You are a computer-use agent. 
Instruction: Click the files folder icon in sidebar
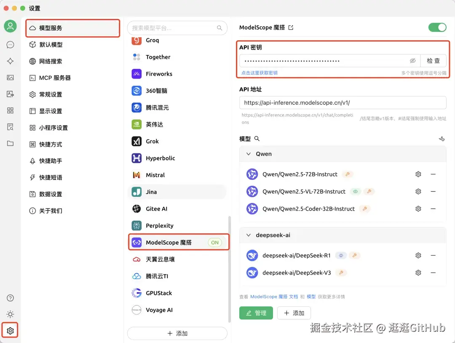[x=10, y=143]
